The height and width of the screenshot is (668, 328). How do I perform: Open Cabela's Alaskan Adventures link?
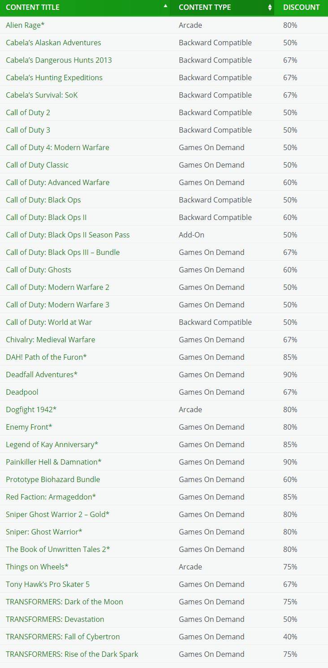point(53,43)
